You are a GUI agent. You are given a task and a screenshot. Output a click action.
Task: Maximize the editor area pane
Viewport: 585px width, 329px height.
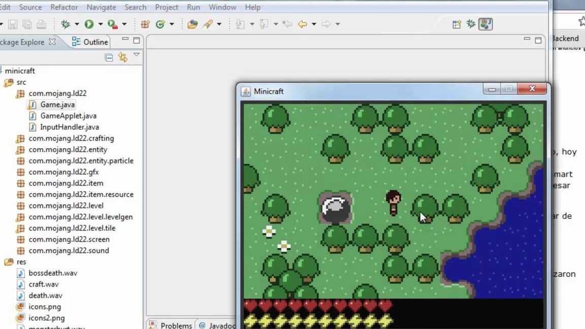click(x=538, y=40)
